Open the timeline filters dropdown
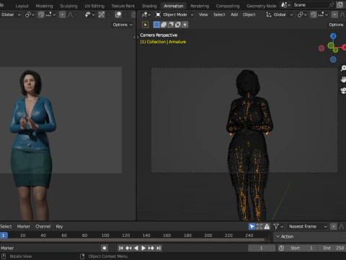 tap(279, 227)
